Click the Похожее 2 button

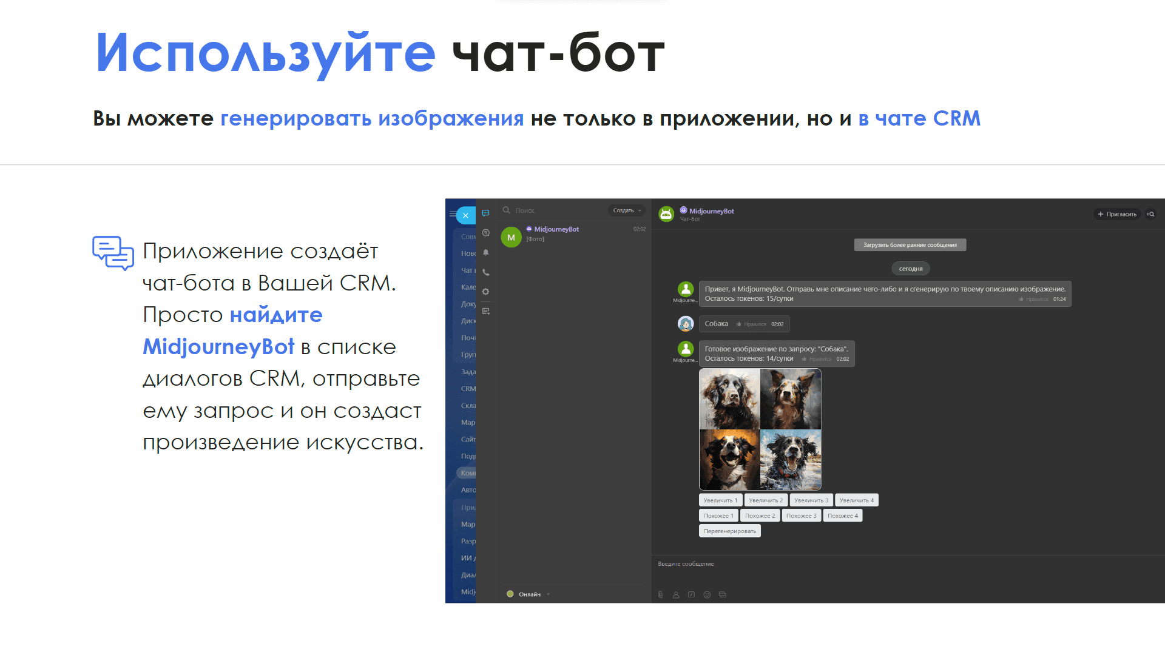[760, 516]
